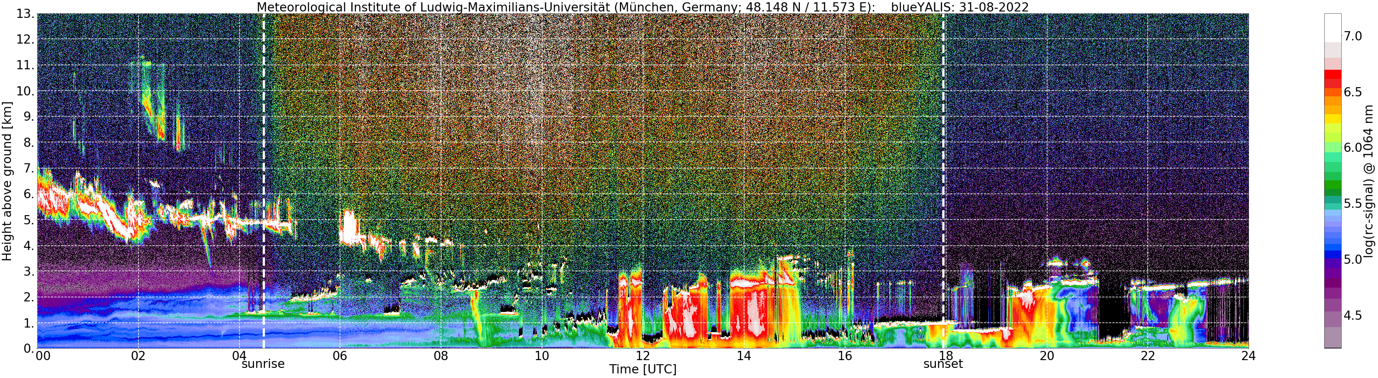Click the '08' time tick label
1378x378 pixels.
[441, 356]
